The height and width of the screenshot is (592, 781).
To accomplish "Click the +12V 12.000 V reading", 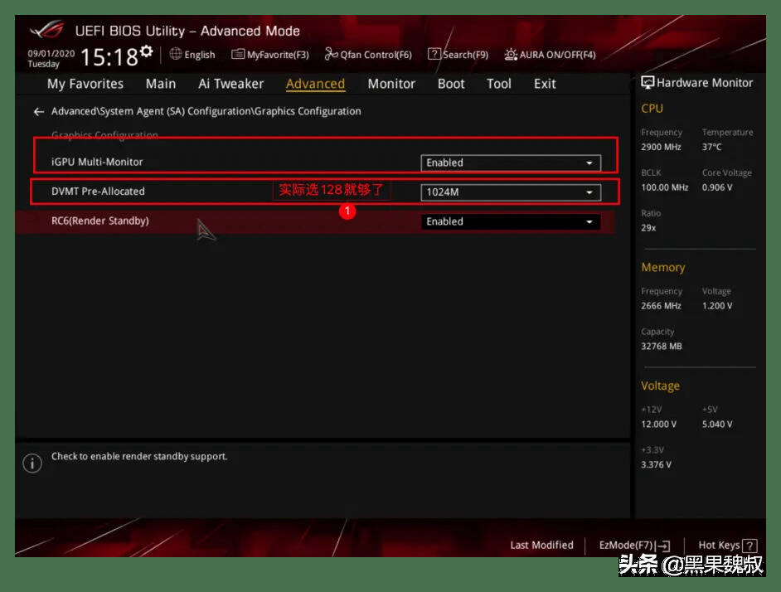I will 658,424.
